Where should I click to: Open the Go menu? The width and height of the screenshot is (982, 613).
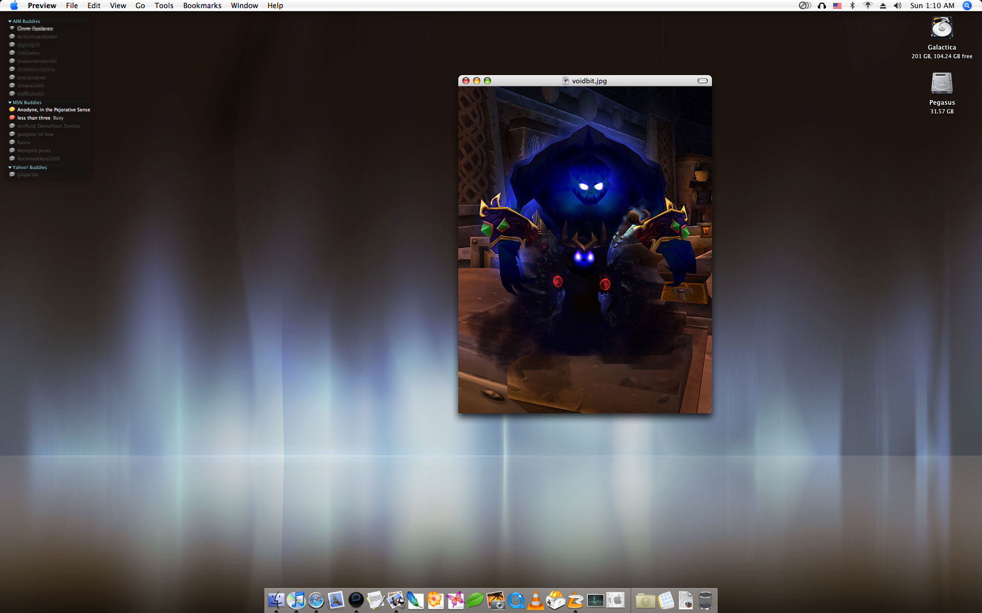tap(140, 6)
